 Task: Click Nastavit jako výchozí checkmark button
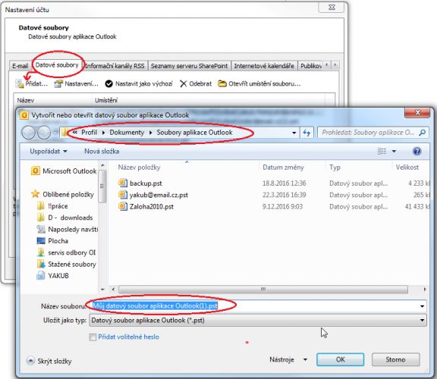[x=108, y=83]
